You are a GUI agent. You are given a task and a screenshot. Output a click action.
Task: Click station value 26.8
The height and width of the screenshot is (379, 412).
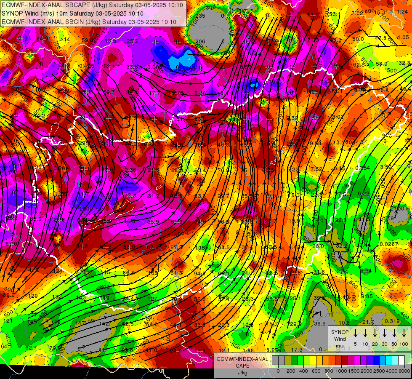pyautogui.click(x=383, y=89)
